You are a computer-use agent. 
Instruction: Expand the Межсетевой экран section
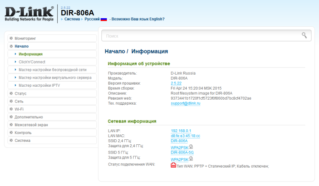[52, 125]
